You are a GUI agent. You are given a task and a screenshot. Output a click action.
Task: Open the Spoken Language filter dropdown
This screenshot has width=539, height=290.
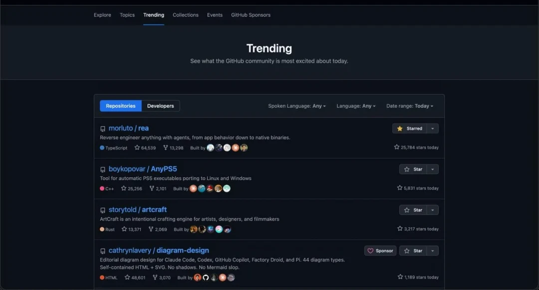coord(297,106)
